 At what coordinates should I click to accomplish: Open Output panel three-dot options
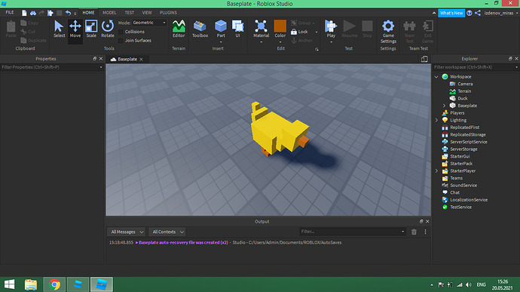425,232
